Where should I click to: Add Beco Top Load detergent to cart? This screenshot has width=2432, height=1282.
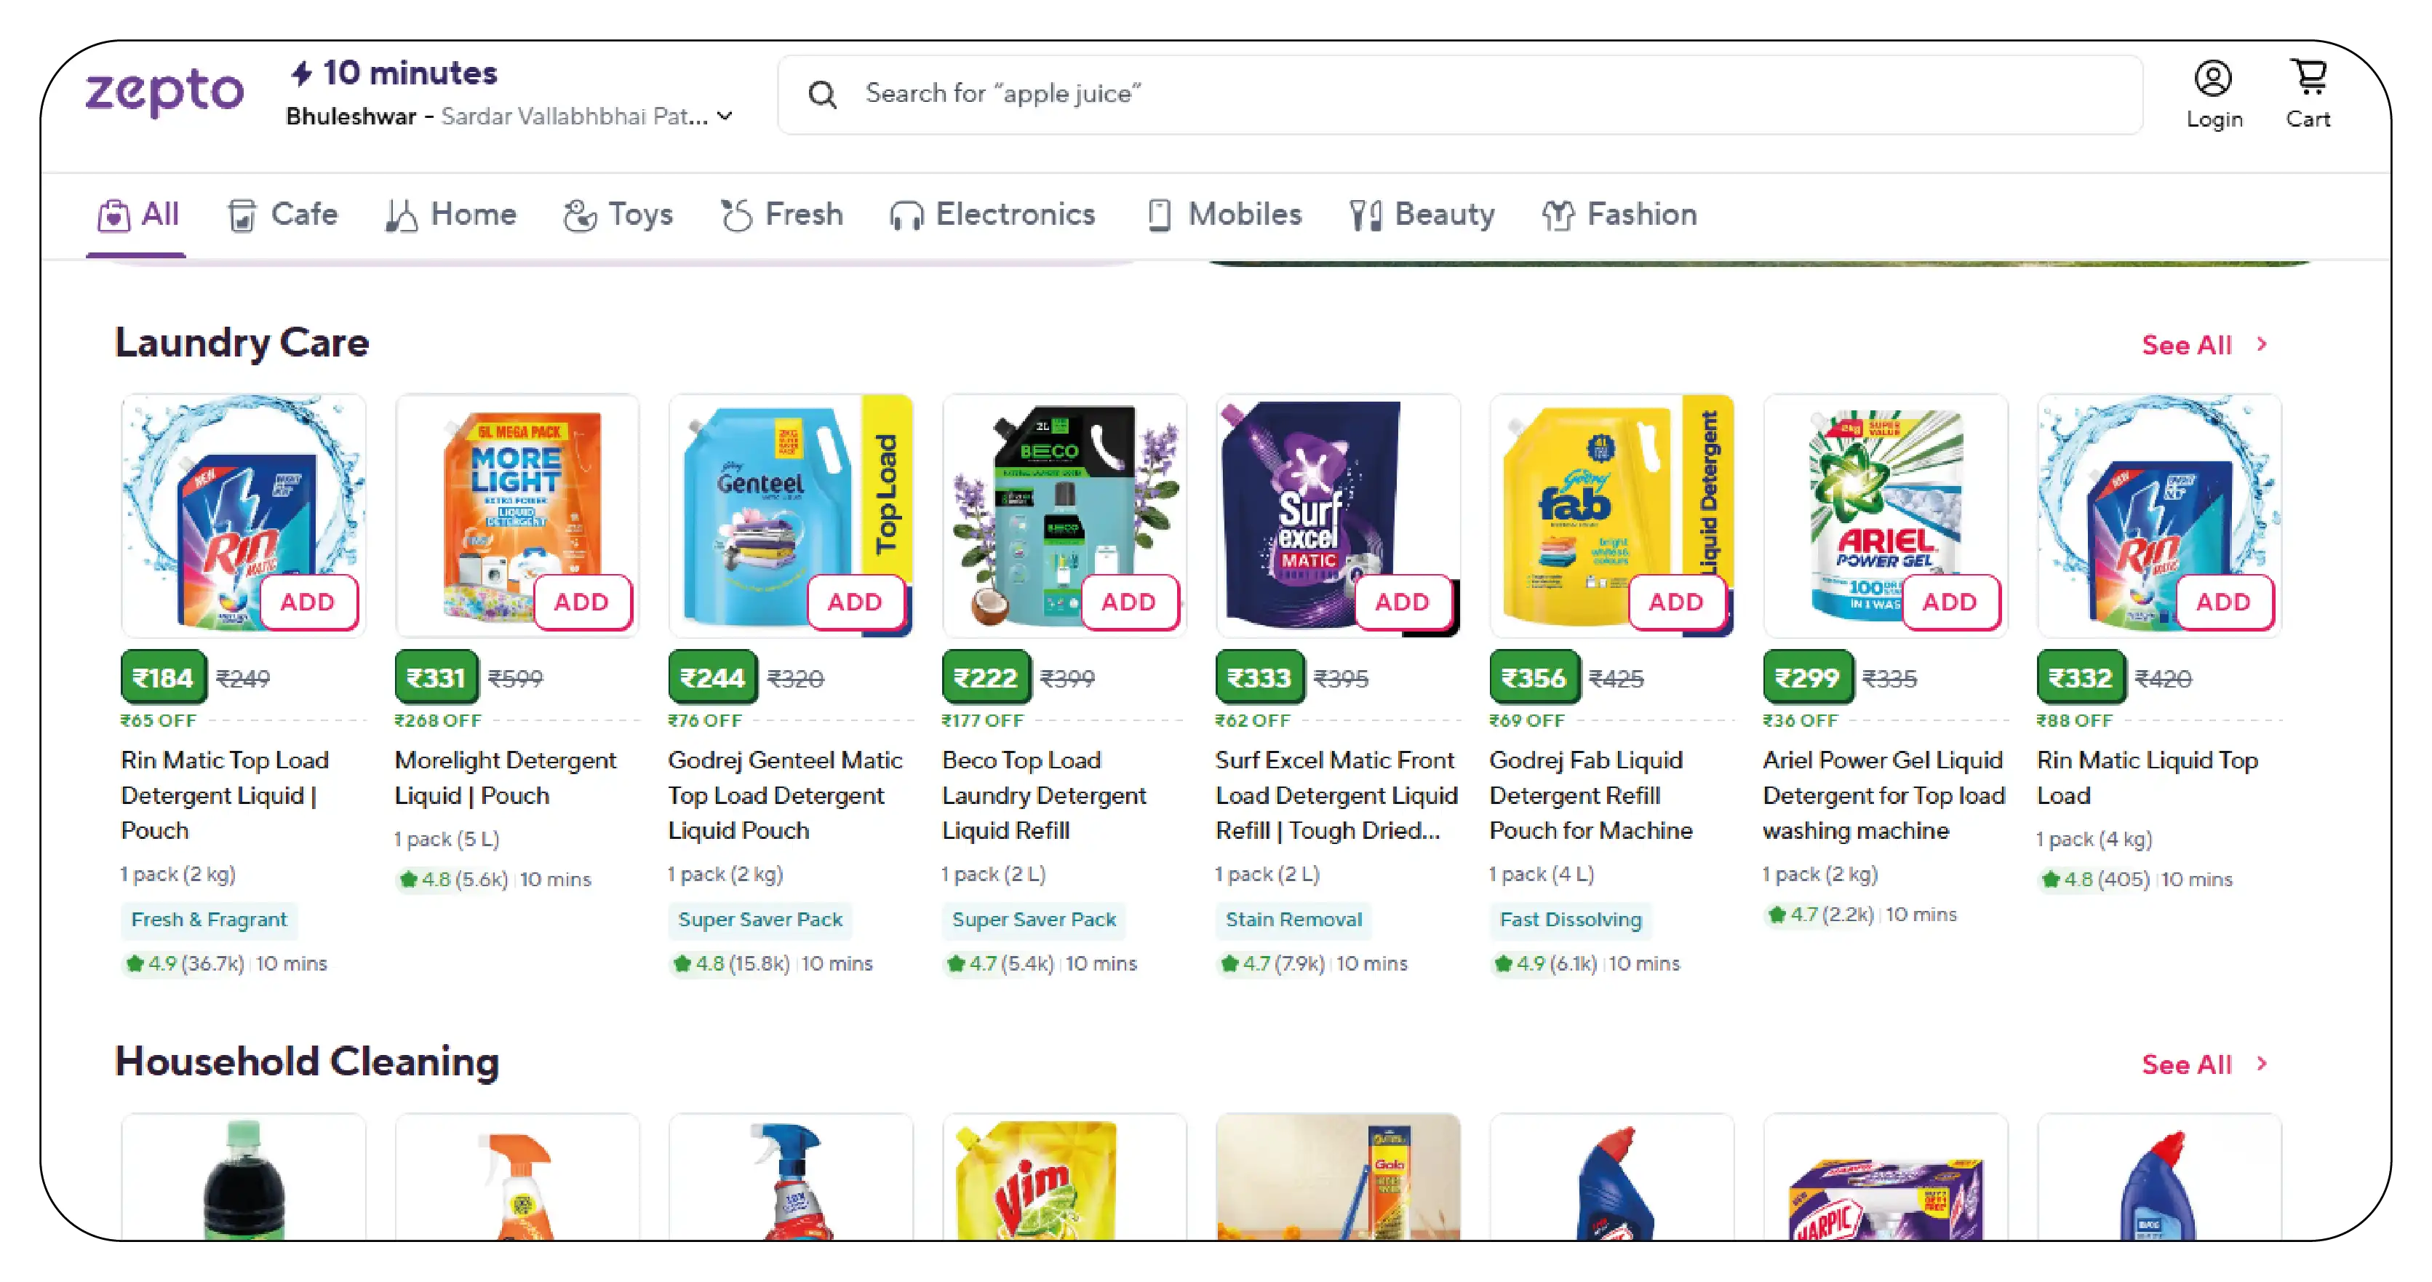tap(1128, 602)
